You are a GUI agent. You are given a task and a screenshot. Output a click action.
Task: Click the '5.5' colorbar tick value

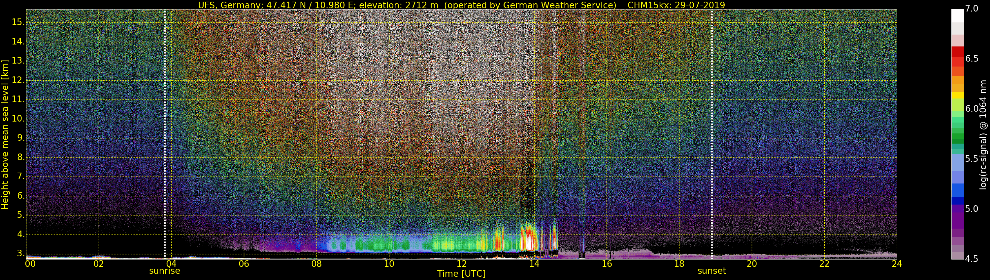[x=972, y=159]
